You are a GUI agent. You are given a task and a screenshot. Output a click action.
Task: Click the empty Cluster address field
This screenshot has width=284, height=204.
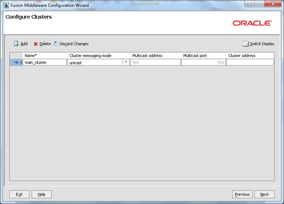[x=250, y=62]
